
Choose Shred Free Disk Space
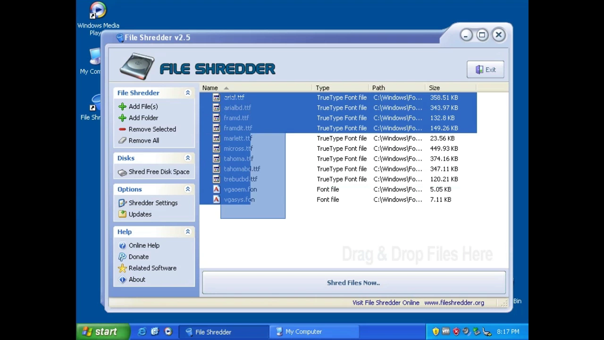tap(159, 172)
